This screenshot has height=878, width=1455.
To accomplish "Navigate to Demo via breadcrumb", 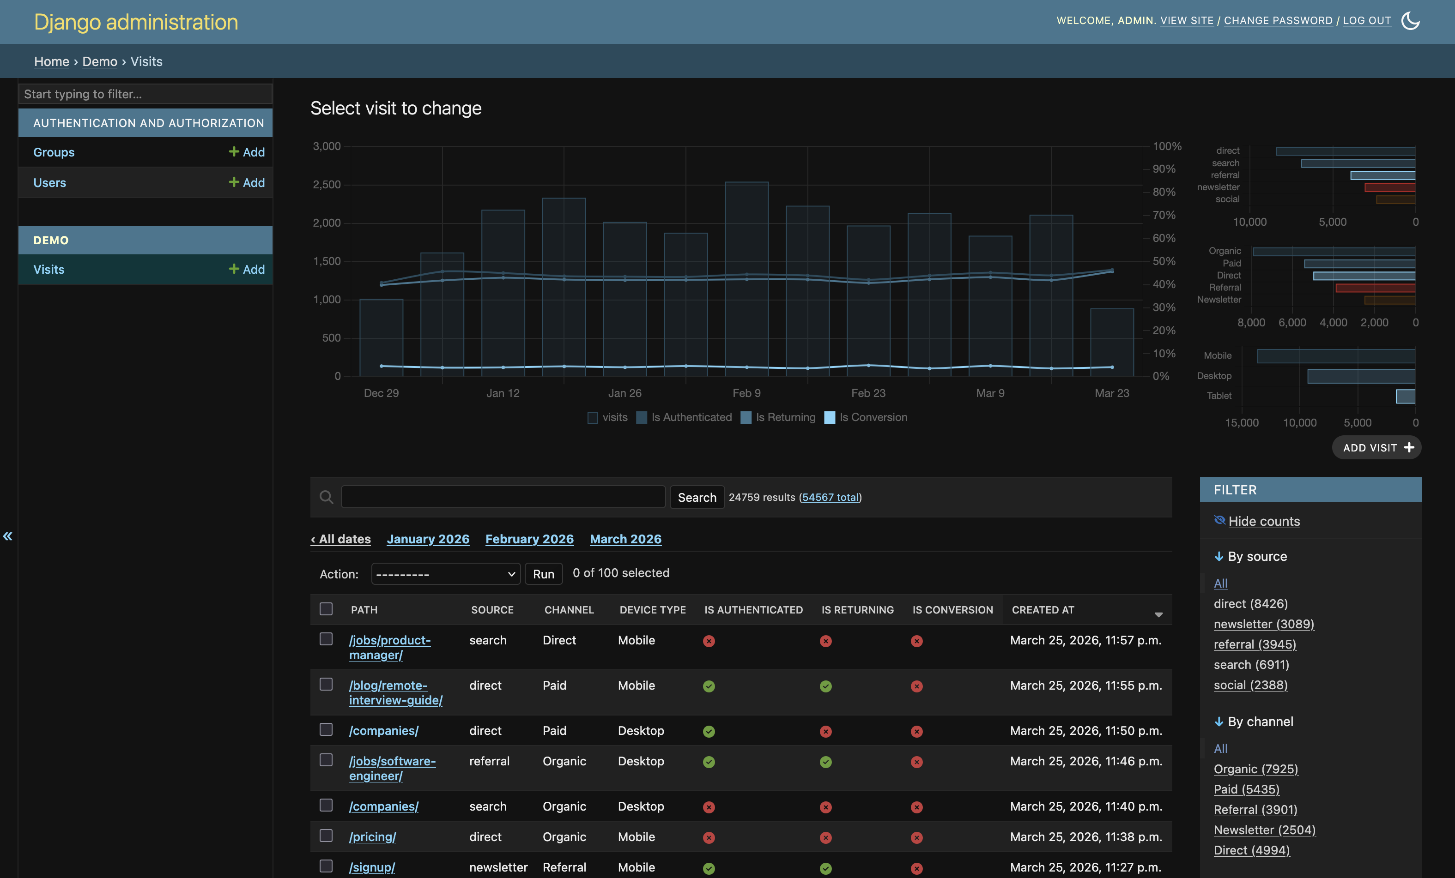I will (x=99, y=61).
